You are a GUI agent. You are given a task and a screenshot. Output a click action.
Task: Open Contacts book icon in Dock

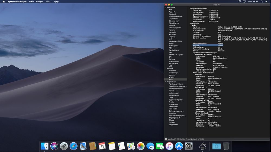tap(93, 146)
